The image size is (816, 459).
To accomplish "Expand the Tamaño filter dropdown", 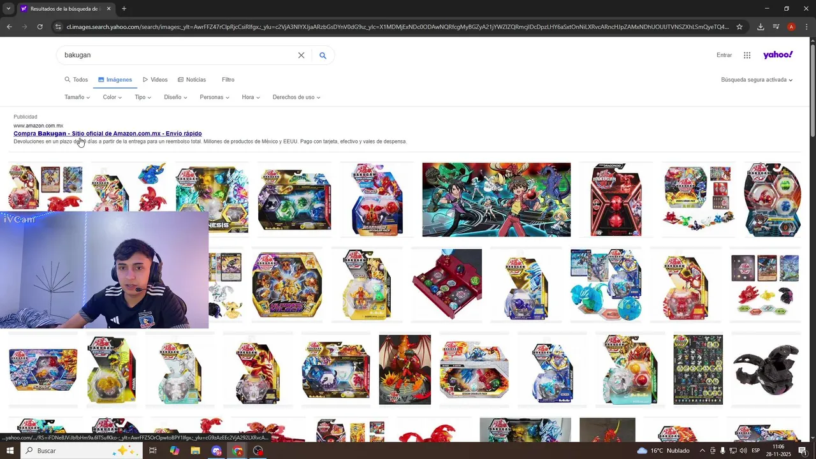I will pyautogui.click(x=77, y=98).
